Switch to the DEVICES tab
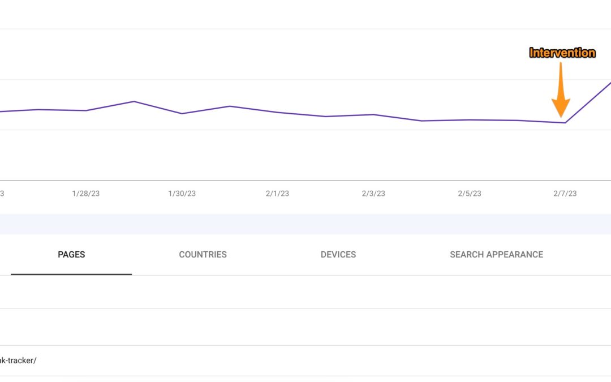 click(x=338, y=255)
